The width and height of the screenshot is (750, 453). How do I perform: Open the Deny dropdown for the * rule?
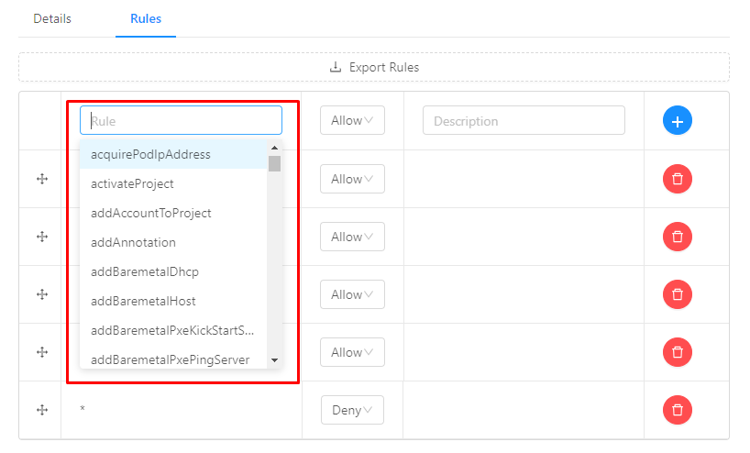[352, 410]
